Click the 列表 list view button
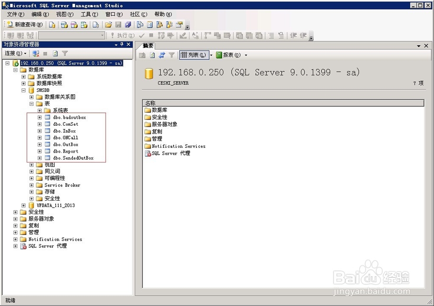Screen dimensions: 434x306 194,55
